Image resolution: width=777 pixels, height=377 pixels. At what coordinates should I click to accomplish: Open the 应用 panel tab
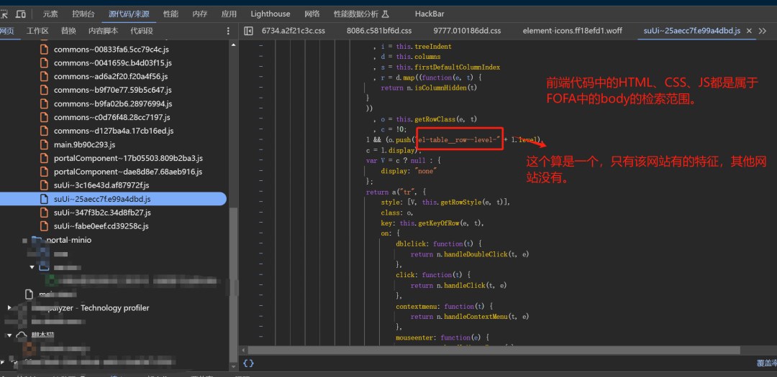pos(229,14)
